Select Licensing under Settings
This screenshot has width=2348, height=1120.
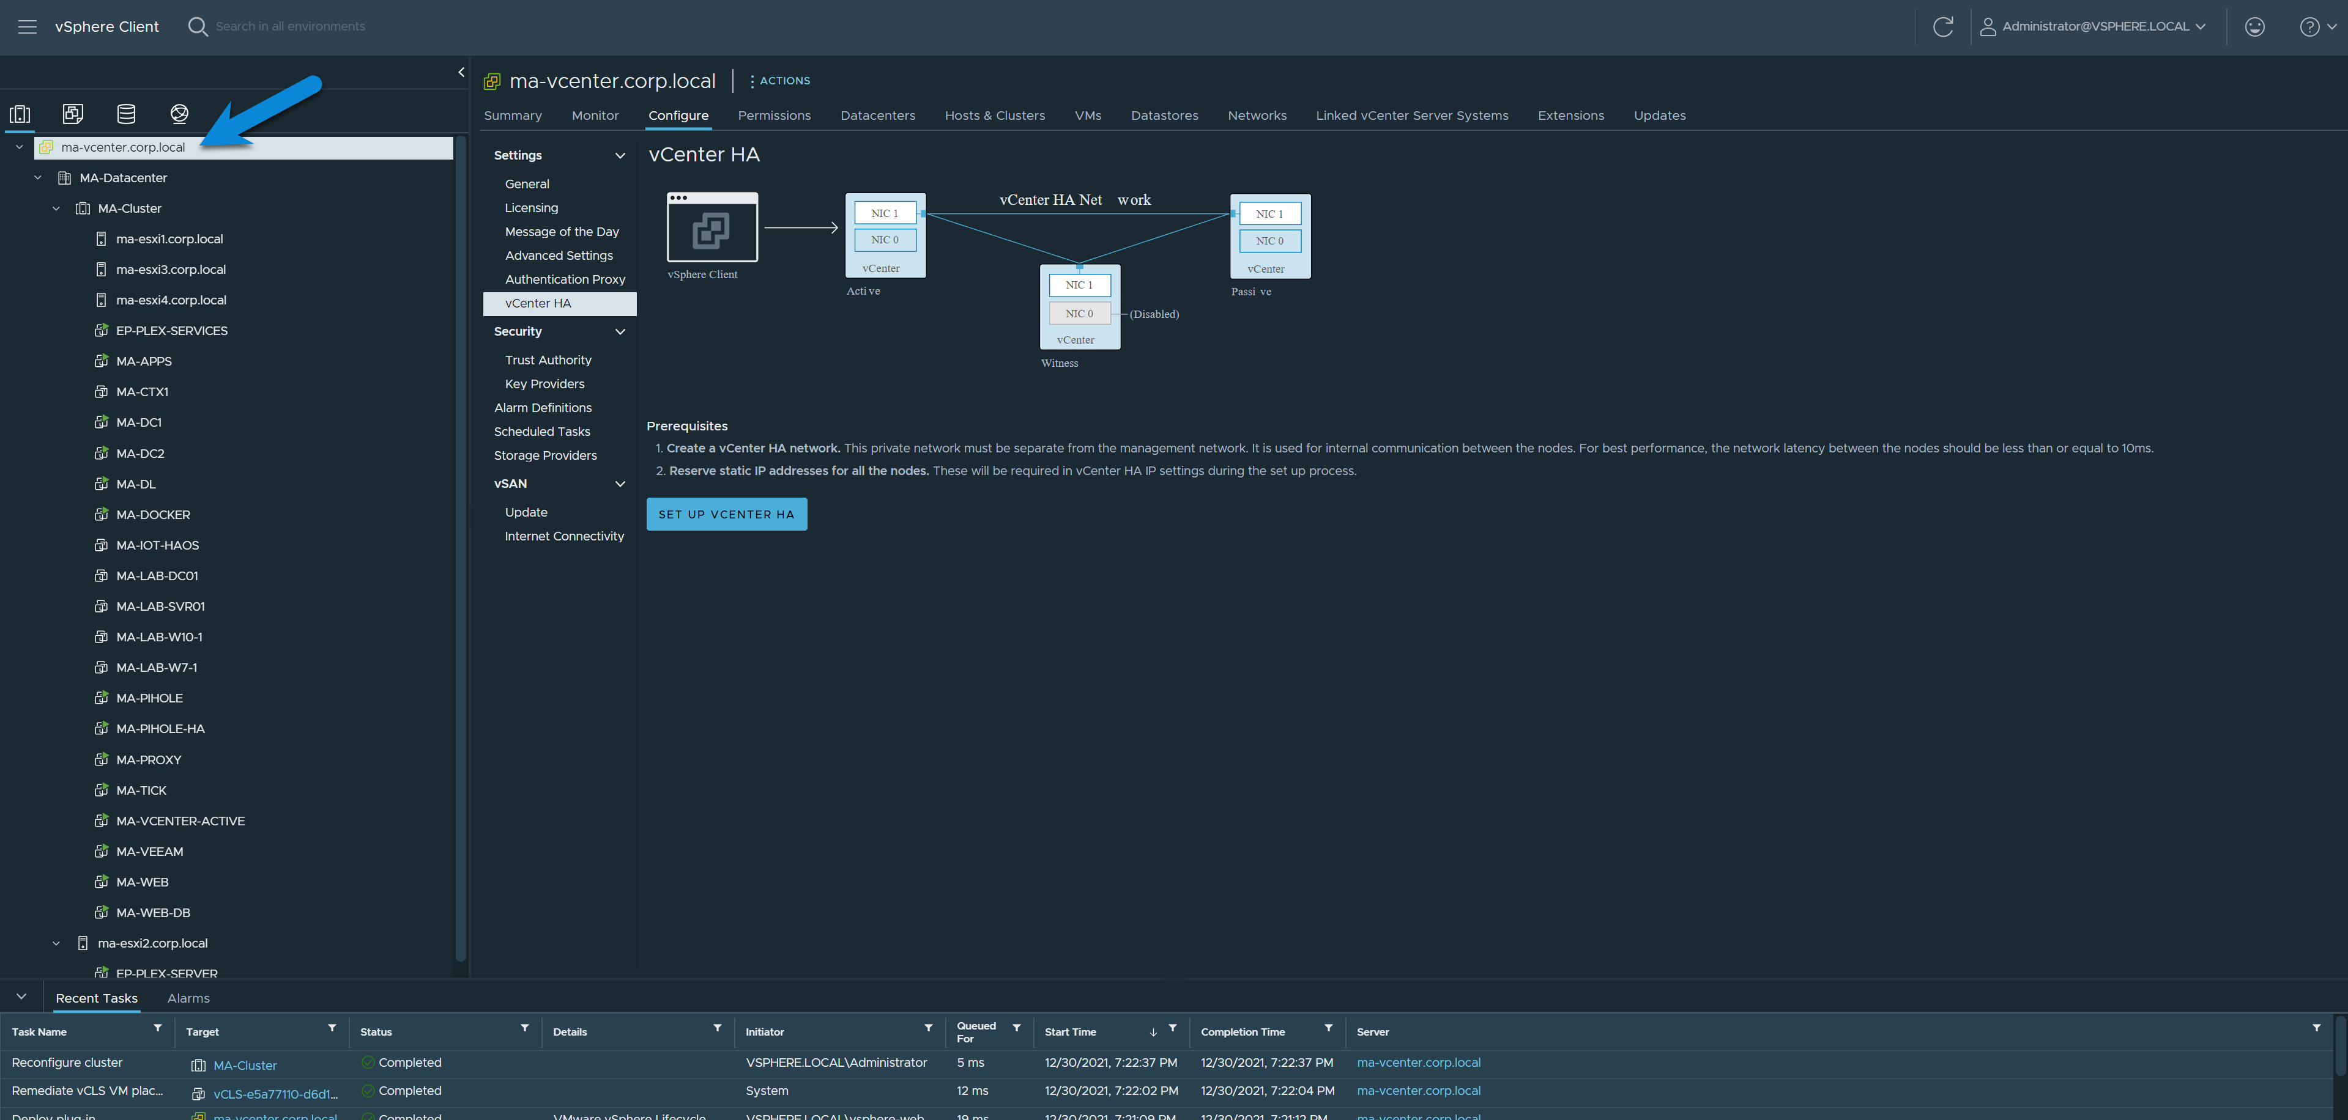click(x=532, y=208)
